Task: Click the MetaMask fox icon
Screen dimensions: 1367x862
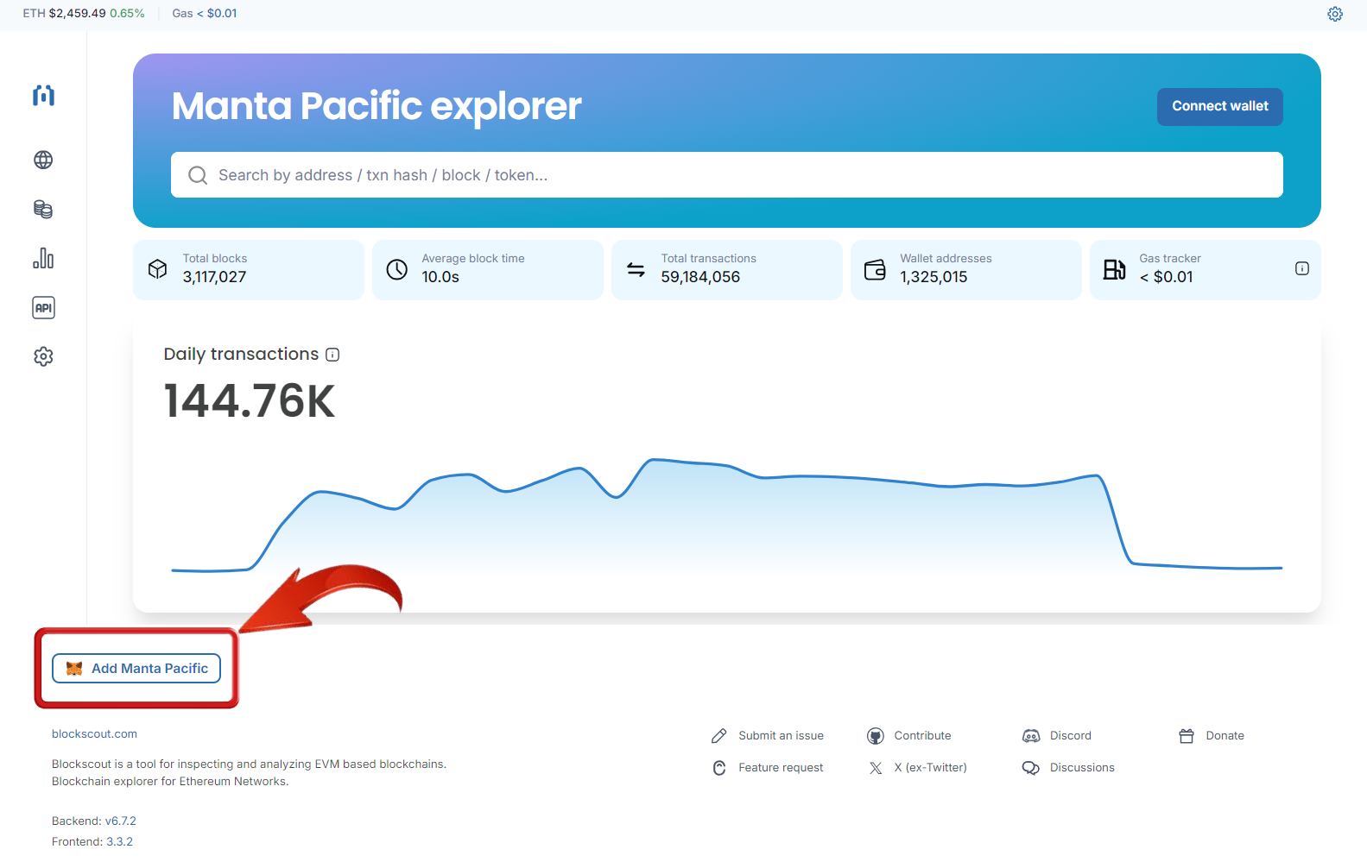Action: (74, 669)
